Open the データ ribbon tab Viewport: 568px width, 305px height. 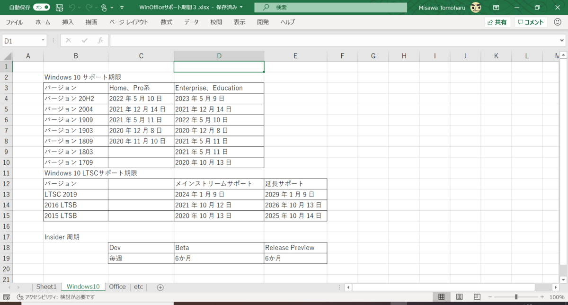(x=191, y=22)
